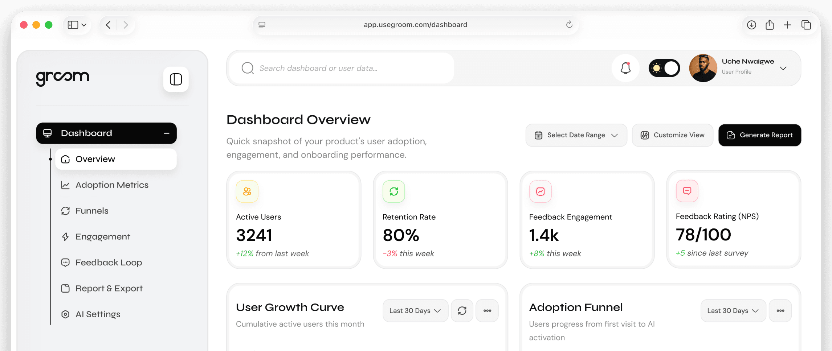The width and height of the screenshot is (832, 351).
Task: Go back in browser history
Action: pos(108,25)
